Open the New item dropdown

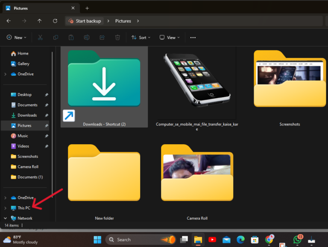point(16,38)
